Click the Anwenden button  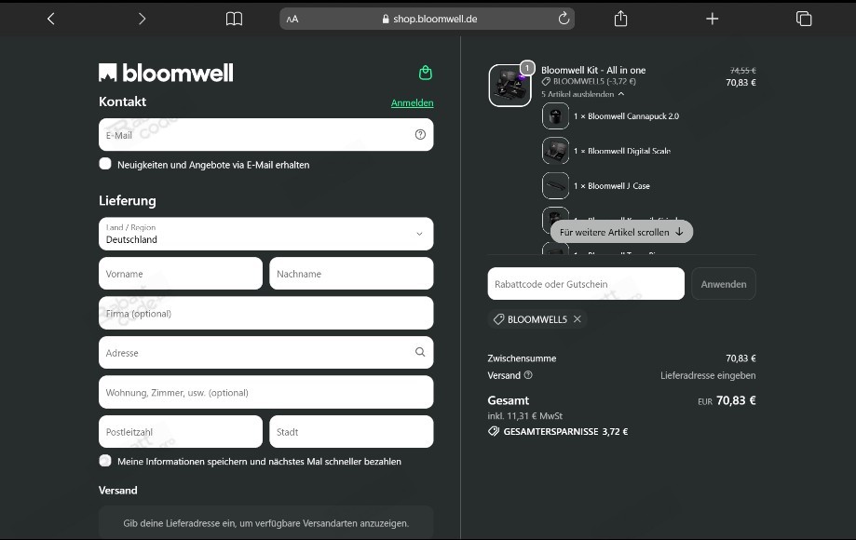tap(724, 284)
